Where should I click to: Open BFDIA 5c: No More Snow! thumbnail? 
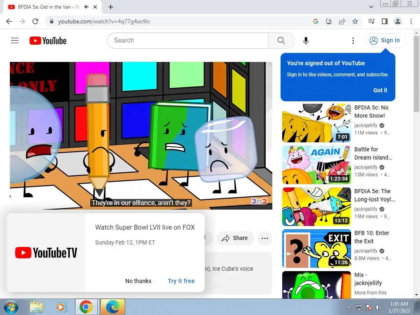pyautogui.click(x=317, y=123)
